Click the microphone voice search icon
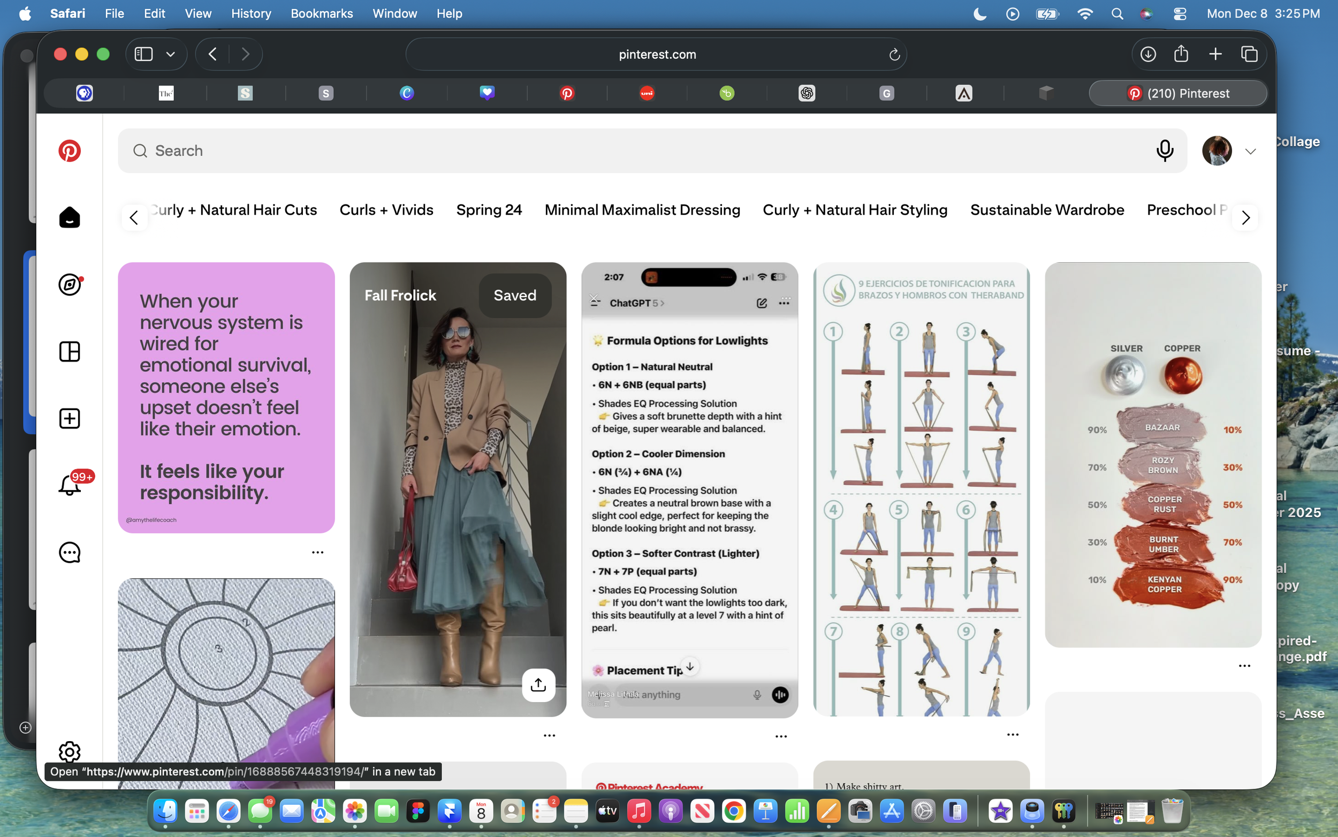 point(1164,150)
